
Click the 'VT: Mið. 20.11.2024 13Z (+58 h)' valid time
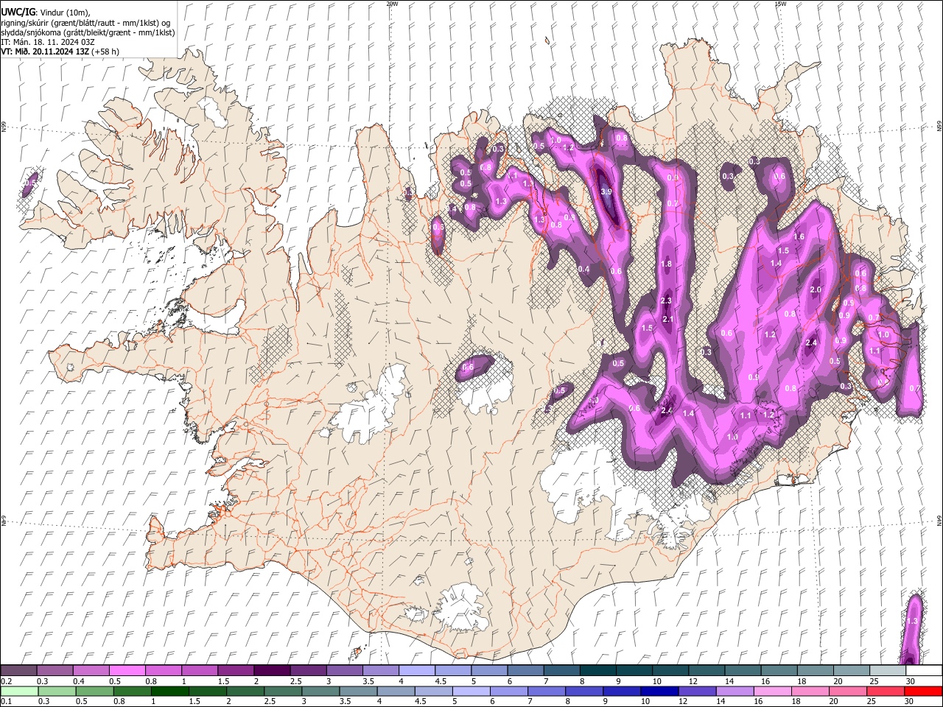point(60,52)
